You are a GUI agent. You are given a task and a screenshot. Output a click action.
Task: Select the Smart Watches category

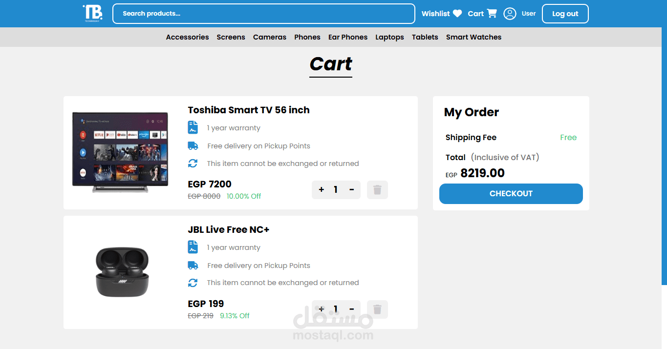pyautogui.click(x=473, y=37)
